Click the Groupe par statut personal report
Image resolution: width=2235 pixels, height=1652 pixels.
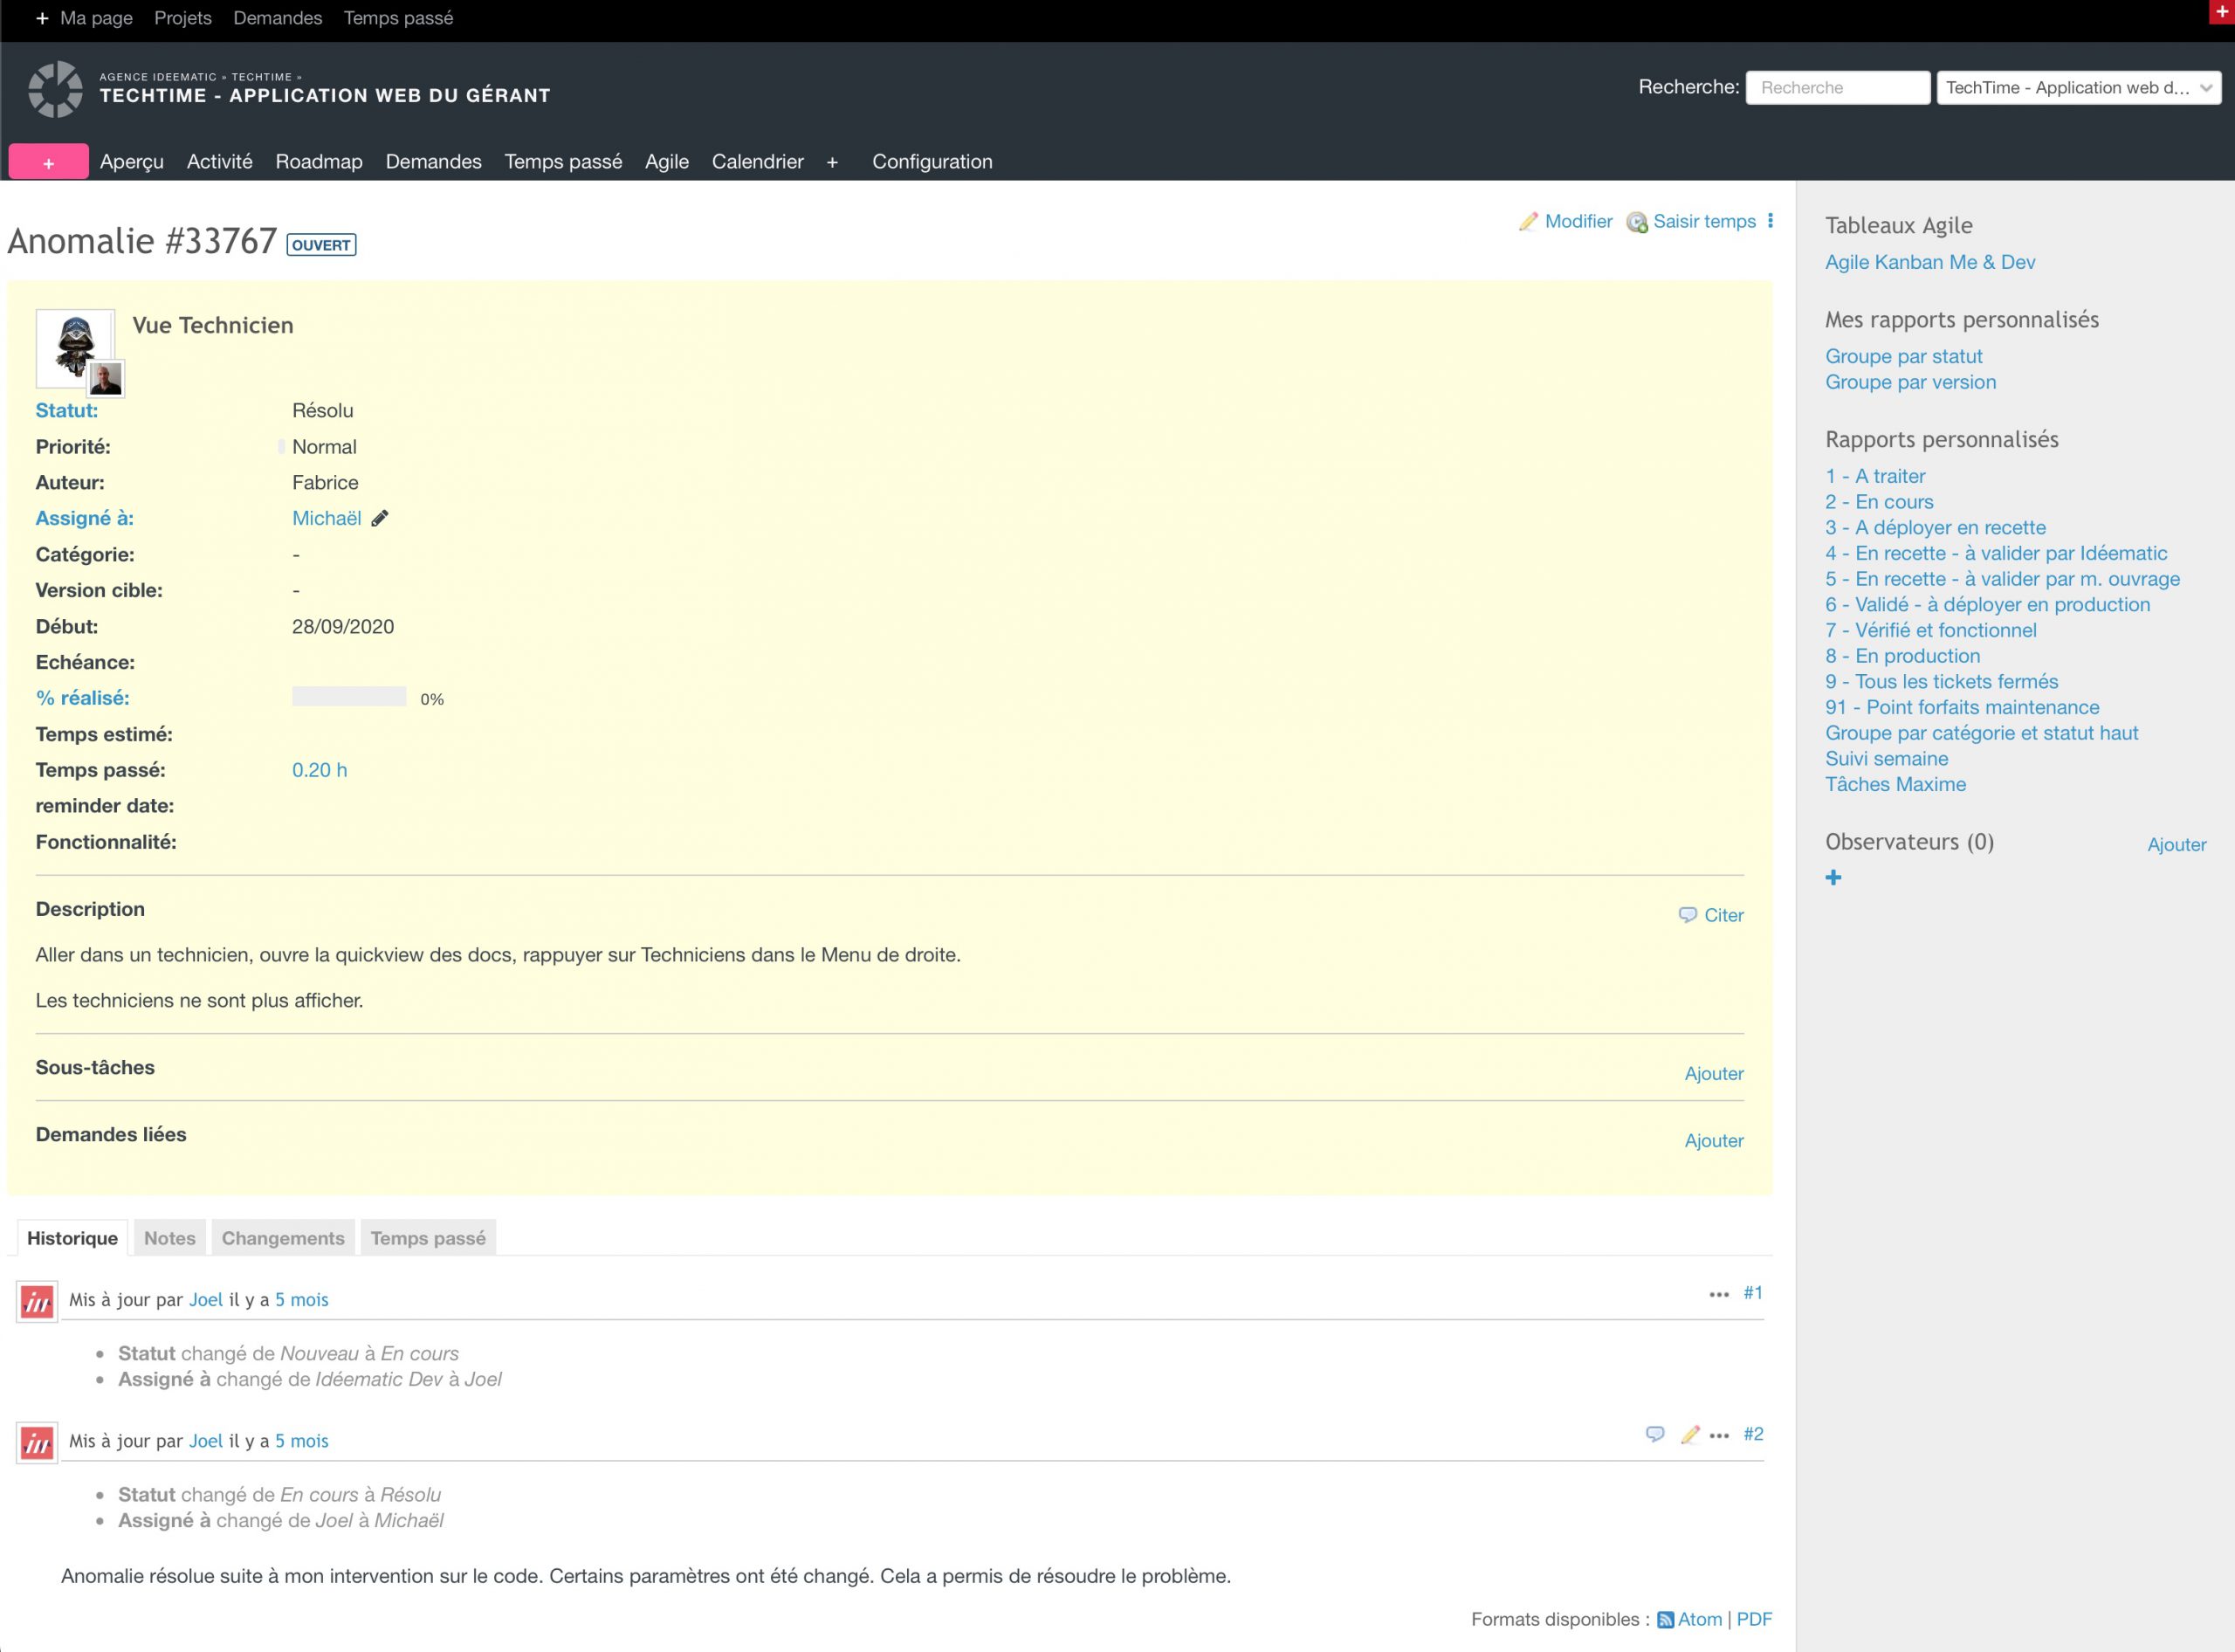tap(1901, 355)
